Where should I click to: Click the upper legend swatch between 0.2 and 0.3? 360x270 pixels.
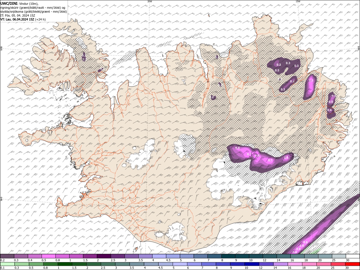(7, 256)
